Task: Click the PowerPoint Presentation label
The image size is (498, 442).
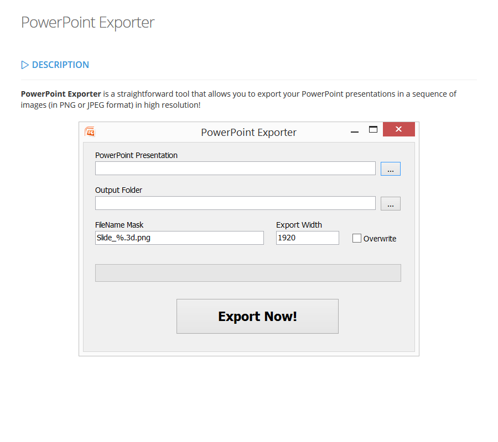Action: click(x=136, y=155)
